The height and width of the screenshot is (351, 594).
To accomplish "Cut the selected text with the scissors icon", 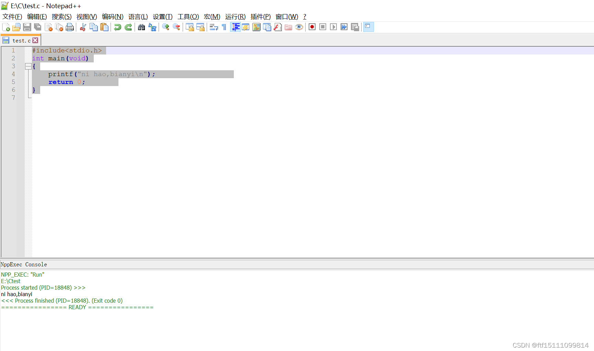I will [83, 27].
